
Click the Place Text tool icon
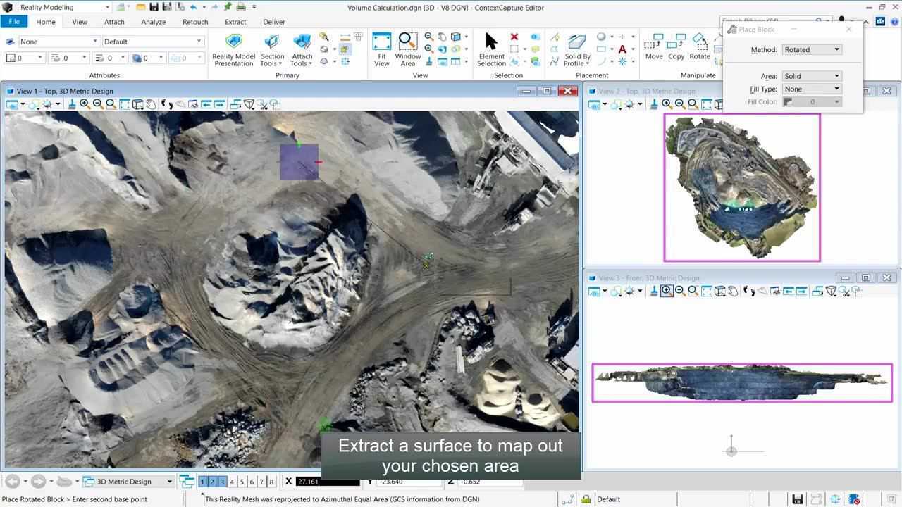tap(622, 49)
